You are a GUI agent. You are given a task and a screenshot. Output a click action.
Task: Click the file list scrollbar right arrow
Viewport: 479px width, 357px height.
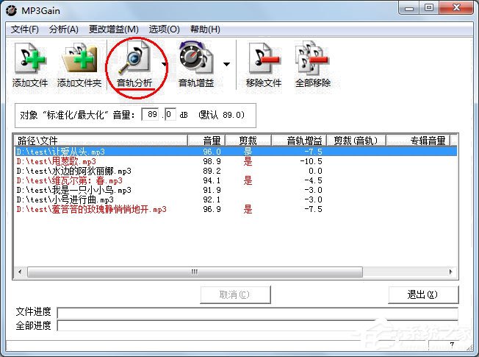click(x=450, y=272)
